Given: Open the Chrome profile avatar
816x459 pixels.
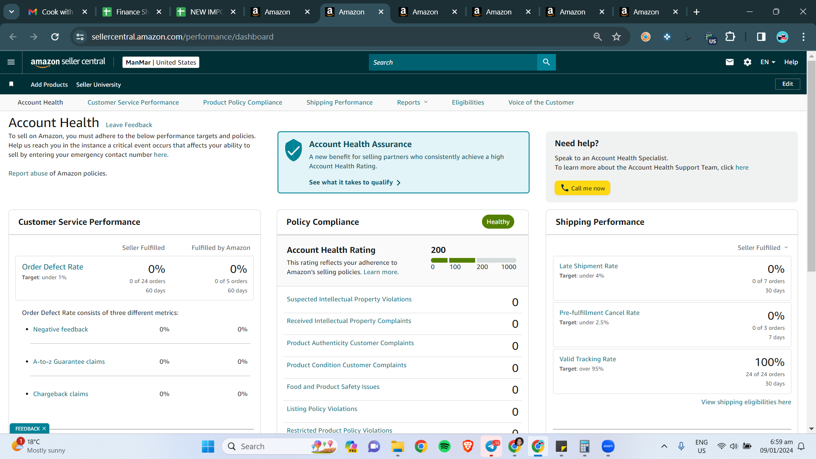Looking at the screenshot, I should pyautogui.click(x=782, y=37).
